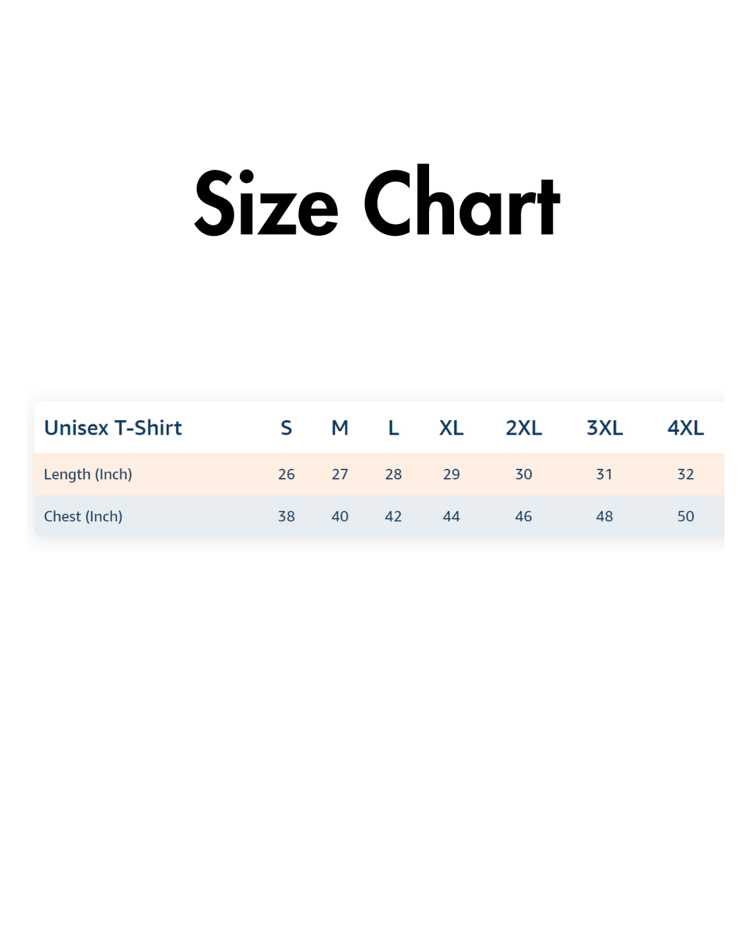Select the M size column header
751x939 pixels.
339,428
